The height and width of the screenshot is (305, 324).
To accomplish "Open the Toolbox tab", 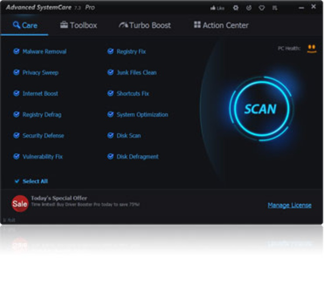I will click(79, 25).
